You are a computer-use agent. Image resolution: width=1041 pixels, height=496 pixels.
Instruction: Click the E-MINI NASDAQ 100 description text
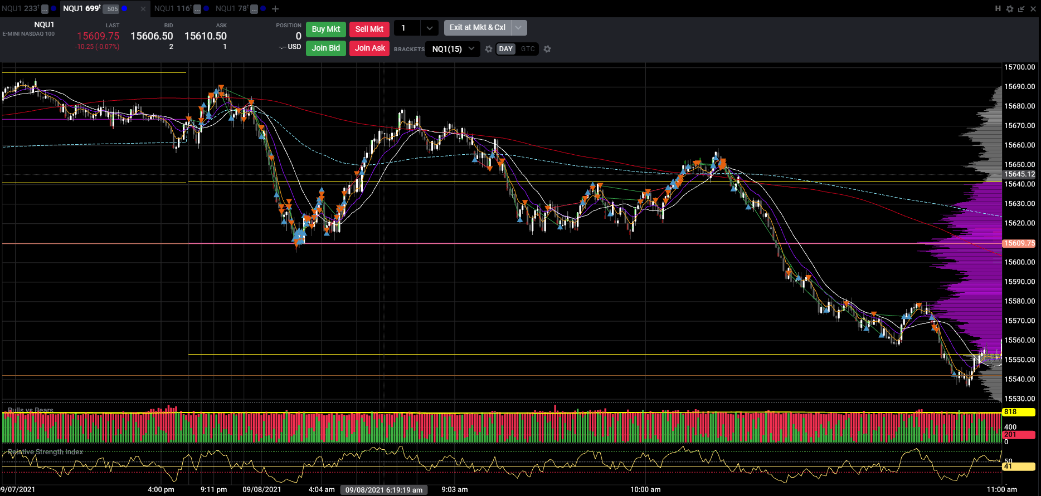(x=28, y=34)
